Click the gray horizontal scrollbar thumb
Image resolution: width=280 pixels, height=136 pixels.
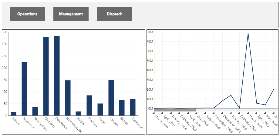(175, 110)
